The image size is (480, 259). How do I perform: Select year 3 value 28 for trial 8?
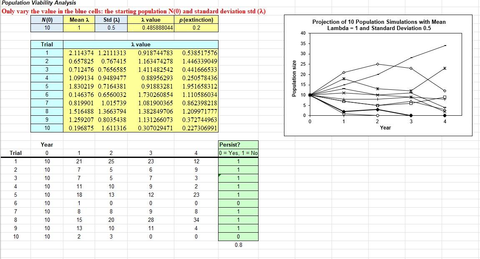coord(151,220)
